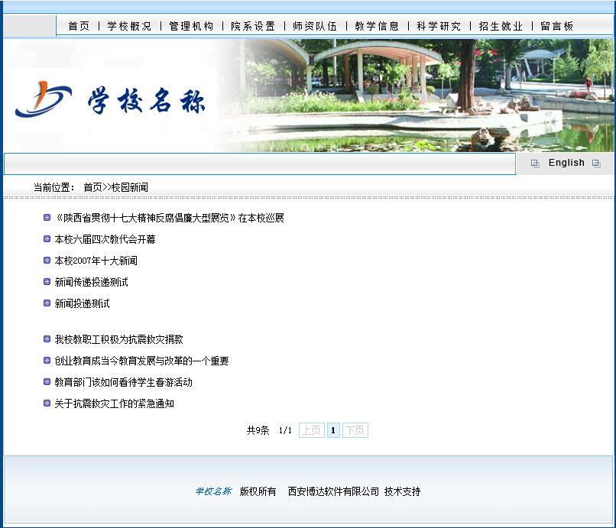616x528 pixels.
Task: Click 版权所有 text in the footer
Action: 258,491
